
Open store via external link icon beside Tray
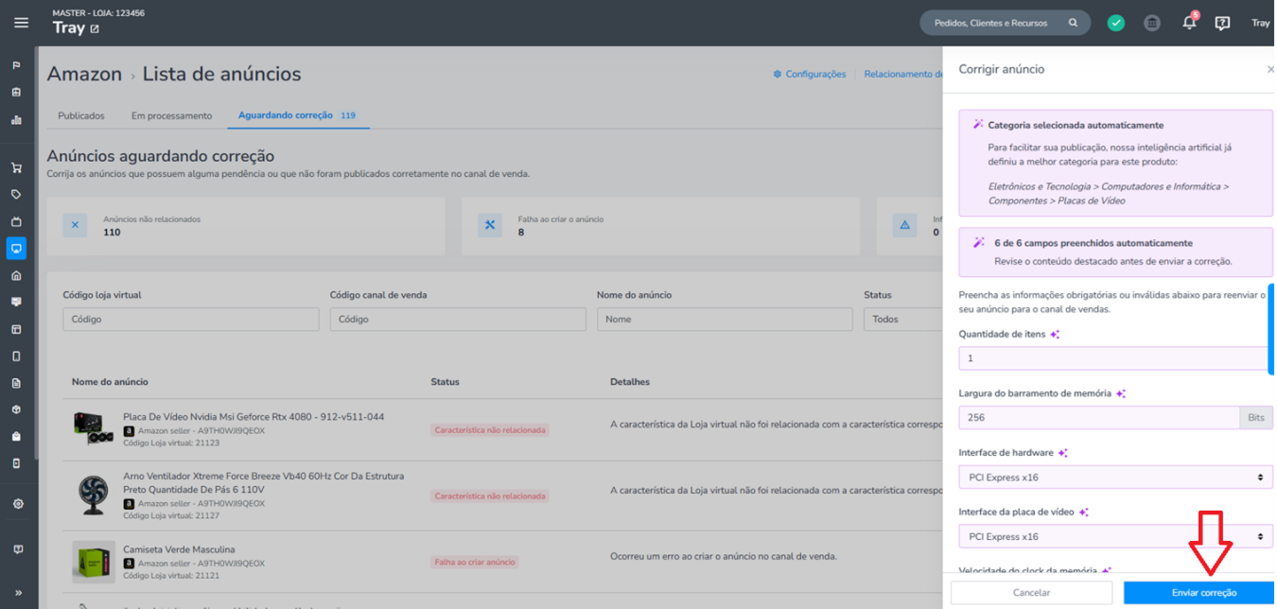(94, 28)
